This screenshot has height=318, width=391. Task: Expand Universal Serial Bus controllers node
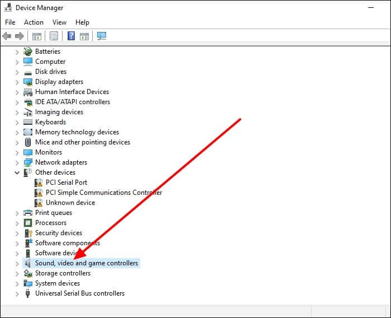click(17, 294)
